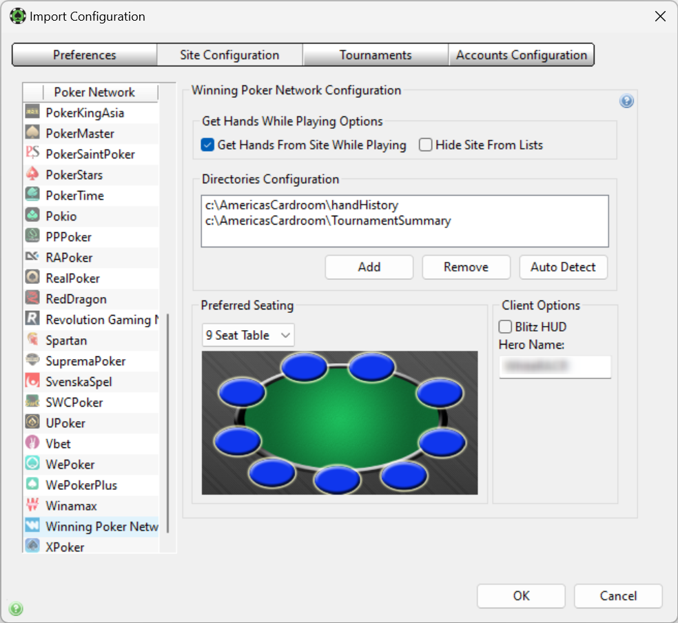Switch to the Site Configuration tab

[x=229, y=55]
